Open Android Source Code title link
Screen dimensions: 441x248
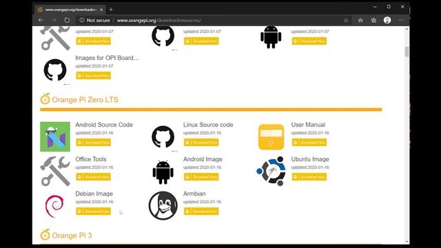pyautogui.click(x=104, y=125)
